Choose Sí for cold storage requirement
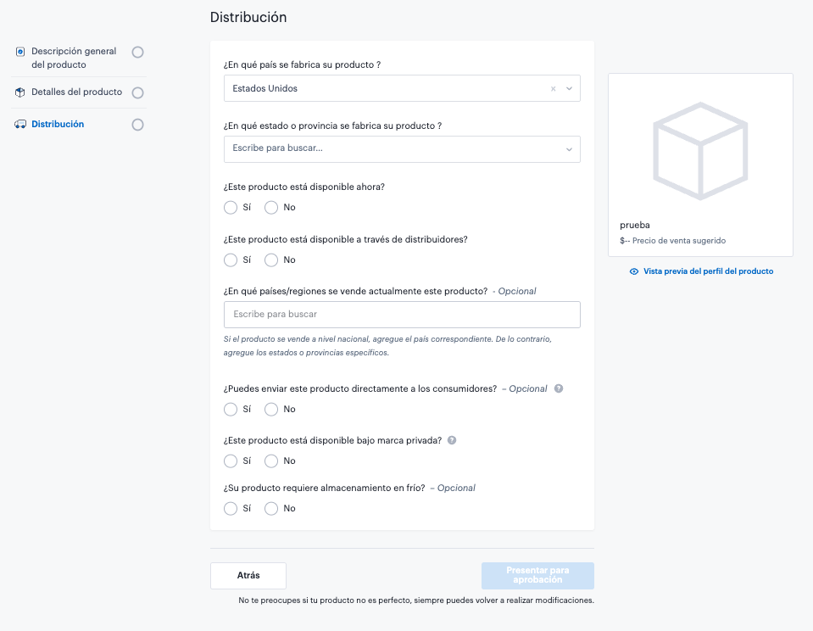This screenshot has height=631, width=813. point(231,509)
